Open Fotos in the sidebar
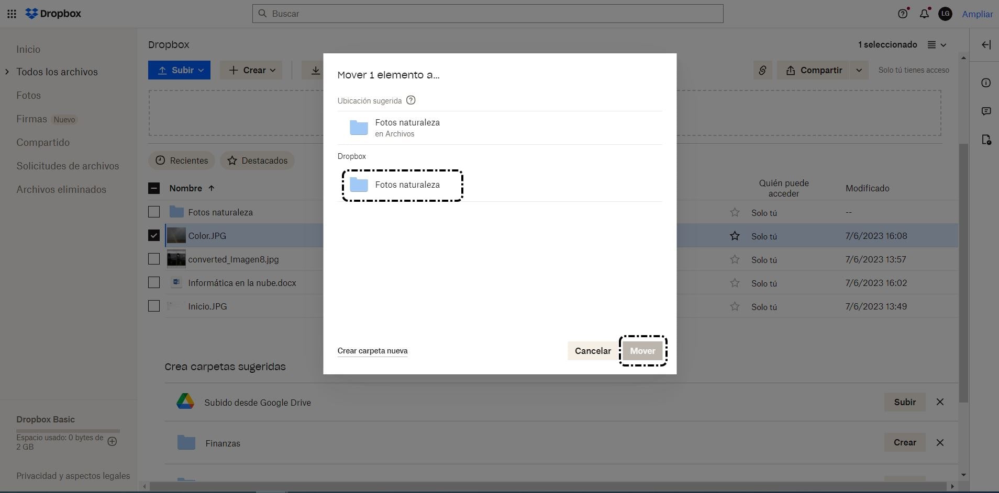The image size is (999, 493). [x=28, y=95]
